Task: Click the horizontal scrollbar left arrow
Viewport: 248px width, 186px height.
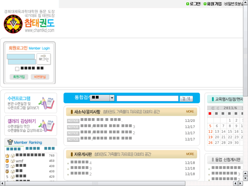Action: point(2,183)
